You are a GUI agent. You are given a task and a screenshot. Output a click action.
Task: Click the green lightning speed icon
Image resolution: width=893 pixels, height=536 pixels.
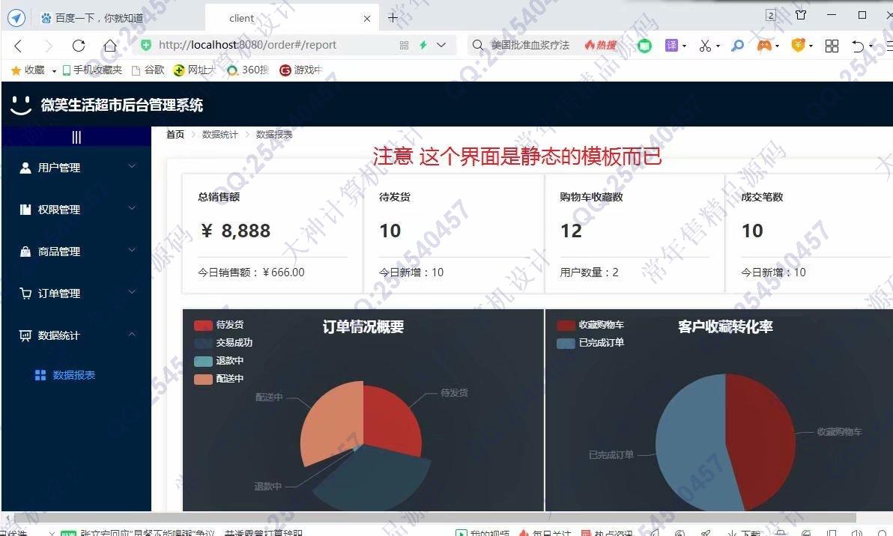click(x=423, y=45)
